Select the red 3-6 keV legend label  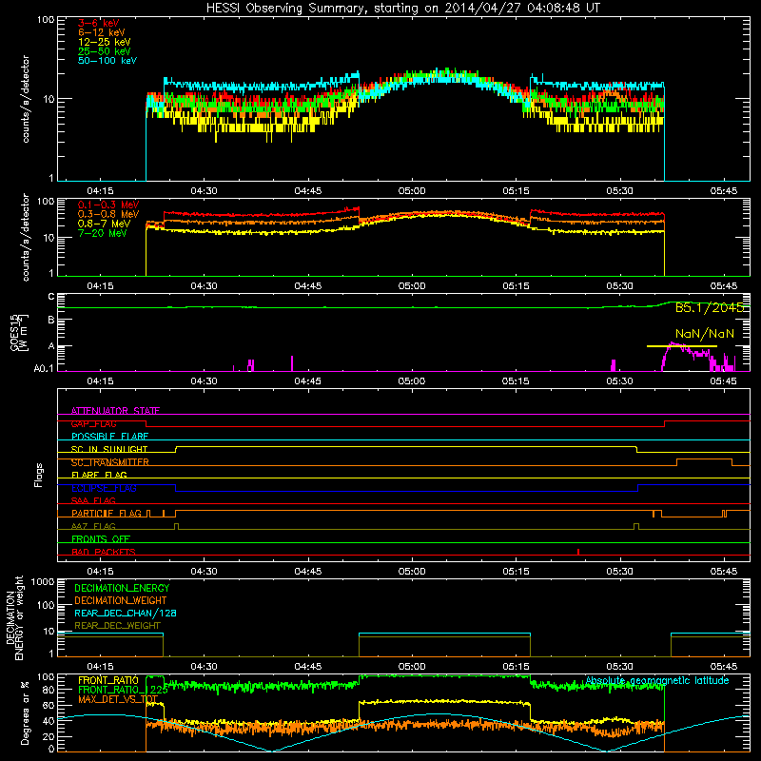(98, 23)
